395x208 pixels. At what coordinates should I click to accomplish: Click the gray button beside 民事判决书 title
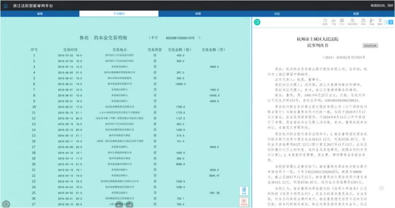[x=370, y=45]
